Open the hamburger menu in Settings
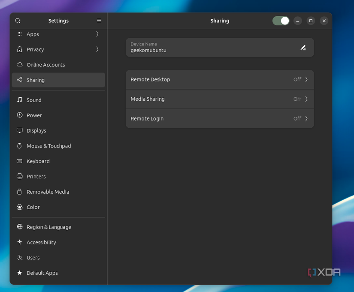354x292 pixels. click(x=99, y=21)
